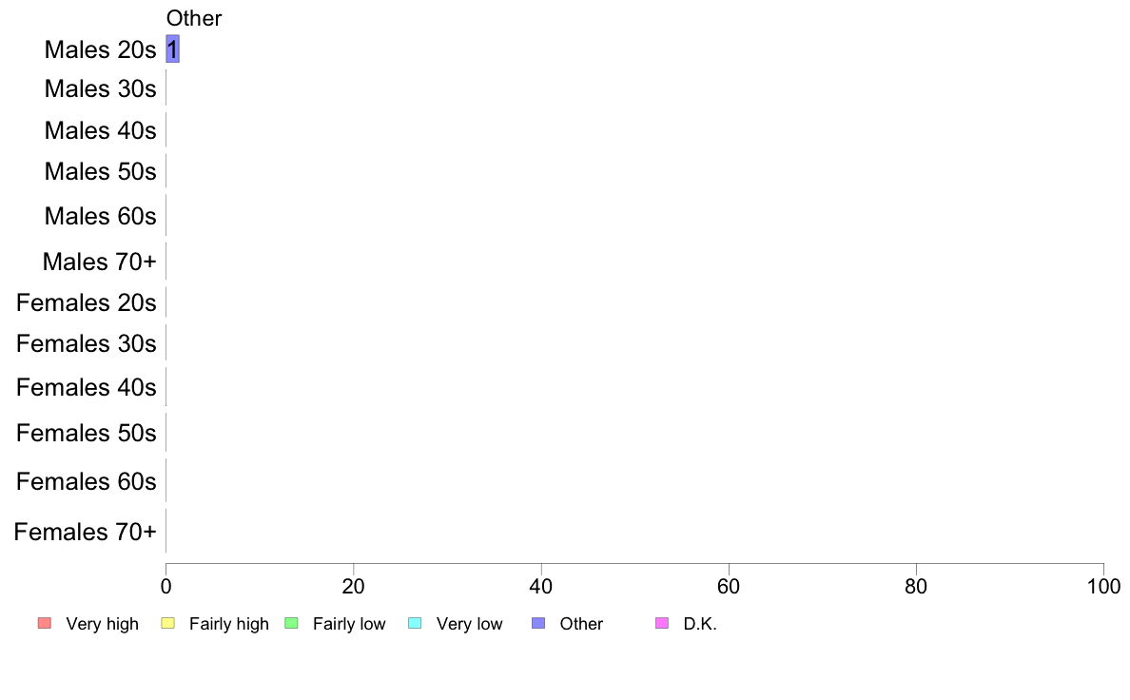Click the Other blue legend swatch
Viewport: 1130px width, 700px height.
[538, 623]
